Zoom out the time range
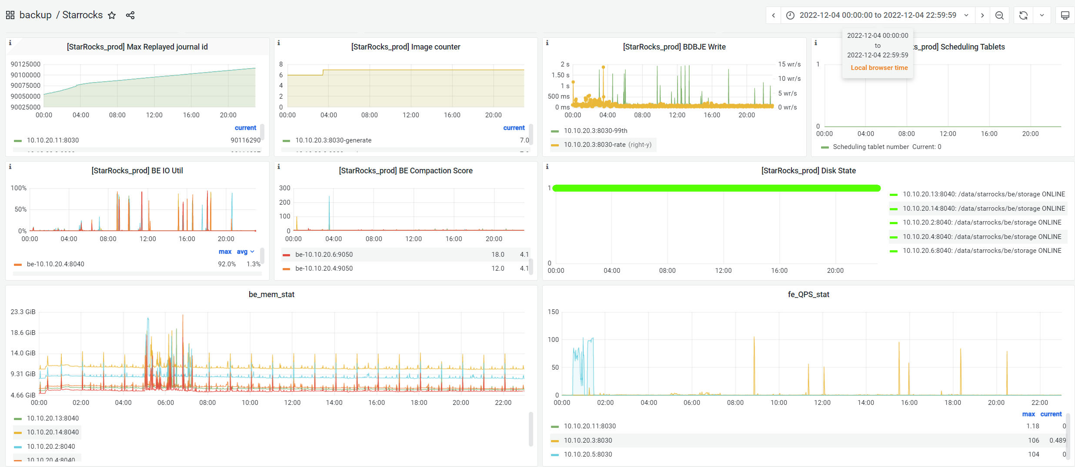Screen dimensions: 1075x467 (1000, 15)
